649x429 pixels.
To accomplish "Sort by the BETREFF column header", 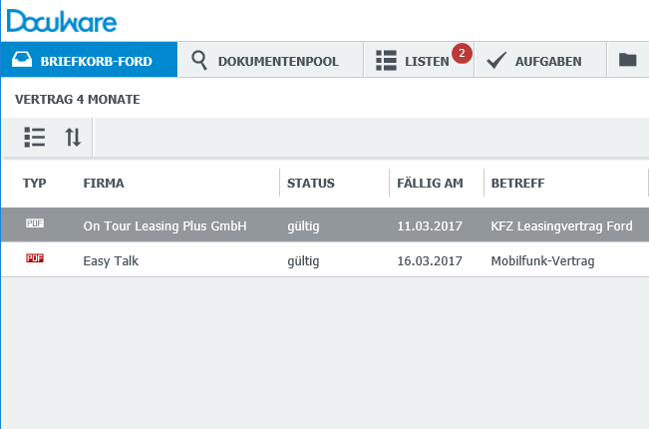I will [517, 183].
